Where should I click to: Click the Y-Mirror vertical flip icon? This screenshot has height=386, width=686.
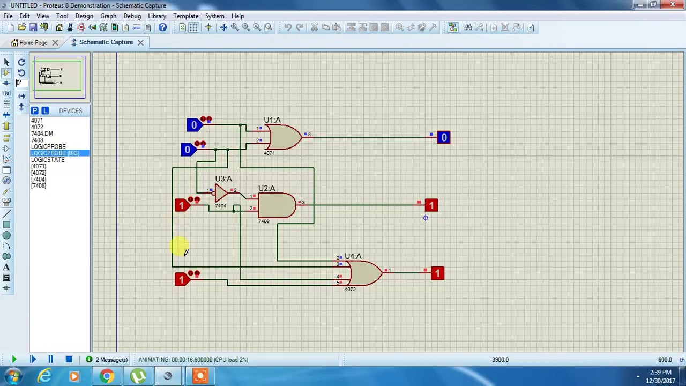point(21,107)
